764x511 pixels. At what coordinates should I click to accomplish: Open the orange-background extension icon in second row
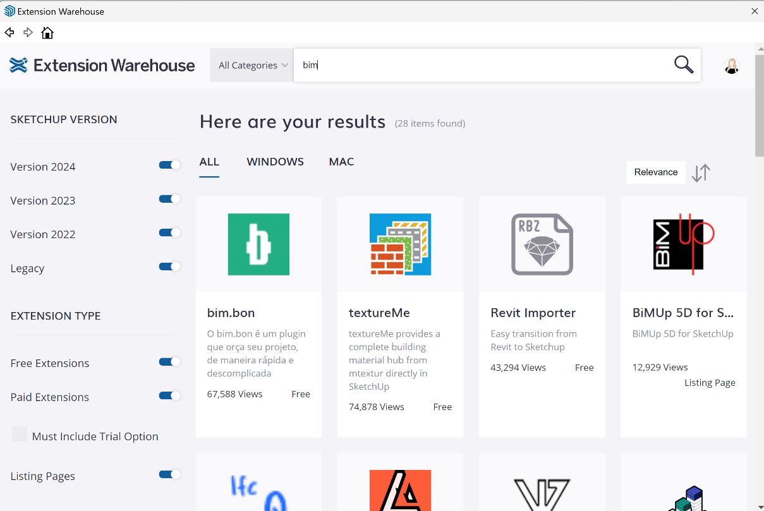pos(400,491)
